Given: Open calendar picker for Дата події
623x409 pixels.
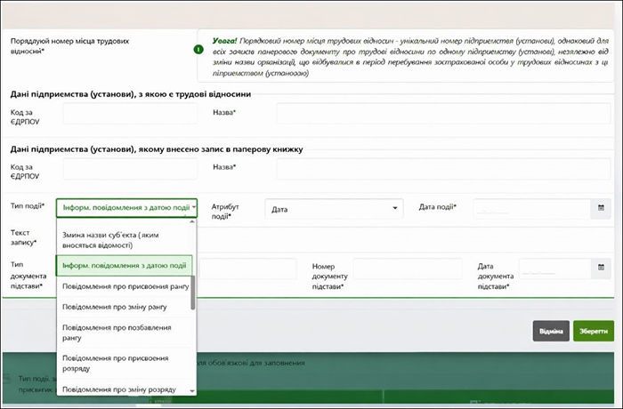Looking at the screenshot, I should (x=601, y=208).
